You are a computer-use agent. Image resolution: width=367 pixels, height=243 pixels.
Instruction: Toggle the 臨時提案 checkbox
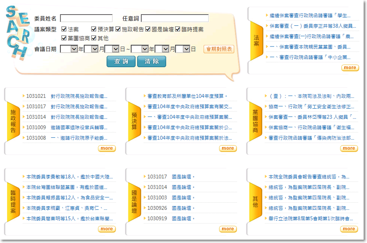pos(178,29)
